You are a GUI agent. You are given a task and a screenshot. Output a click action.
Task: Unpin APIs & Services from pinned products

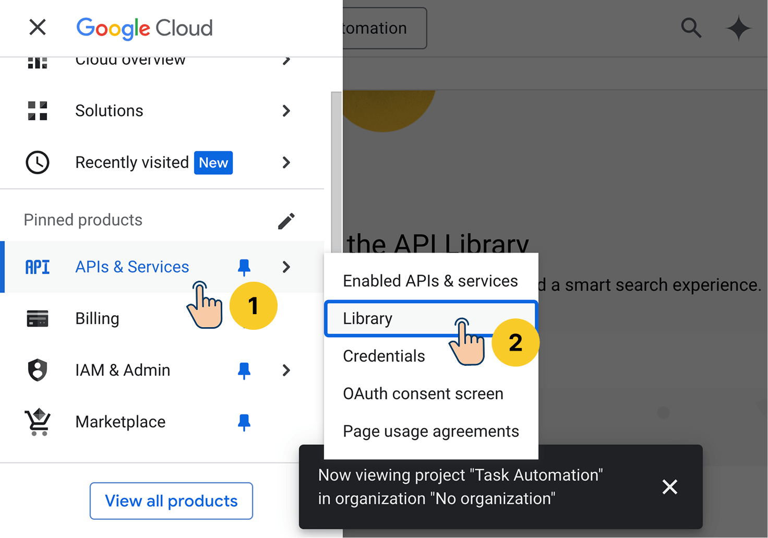click(x=244, y=267)
